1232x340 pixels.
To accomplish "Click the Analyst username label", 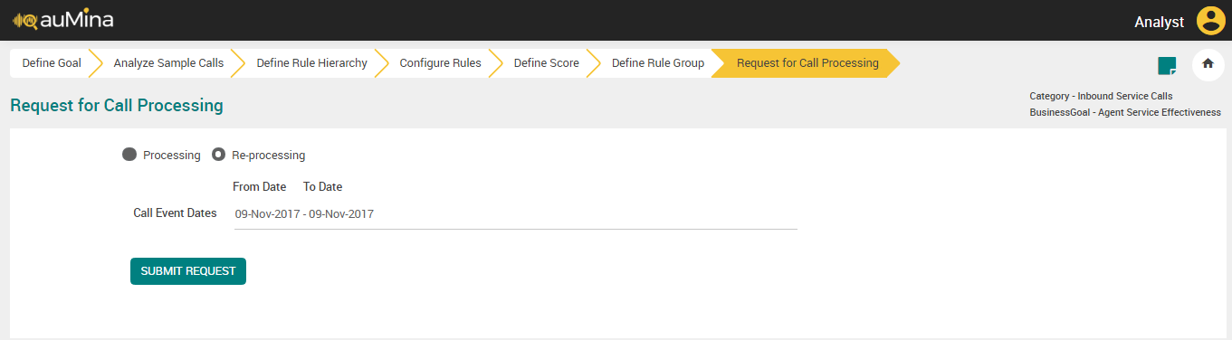I will 1159,22.
